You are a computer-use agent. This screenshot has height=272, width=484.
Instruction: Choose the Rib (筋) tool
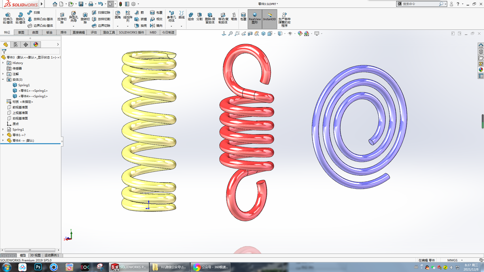click(139, 12)
